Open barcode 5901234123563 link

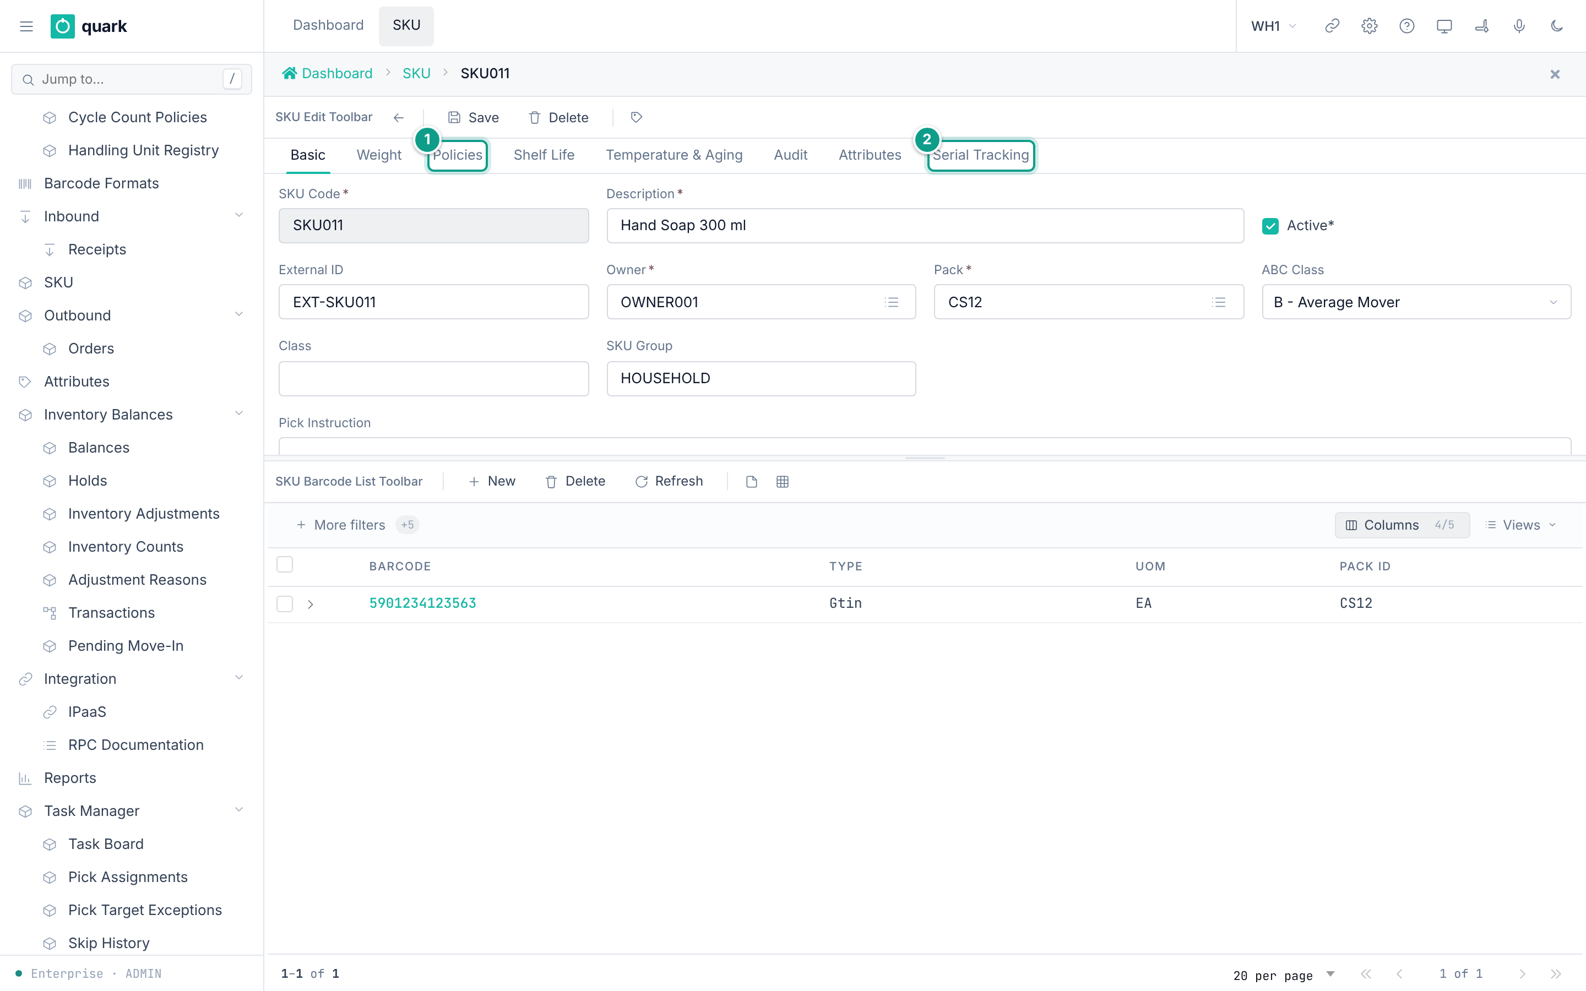423,603
